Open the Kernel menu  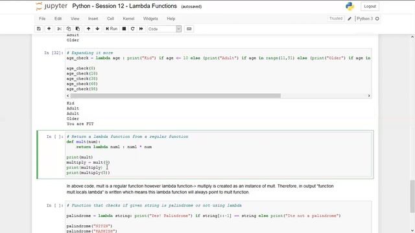click(128, 19)
